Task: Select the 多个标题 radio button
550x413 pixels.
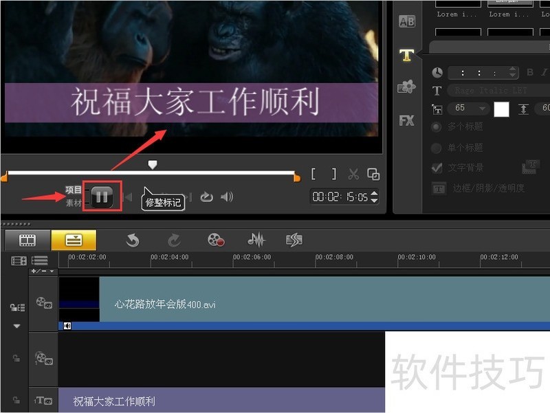Action: (x=437, y=127)
